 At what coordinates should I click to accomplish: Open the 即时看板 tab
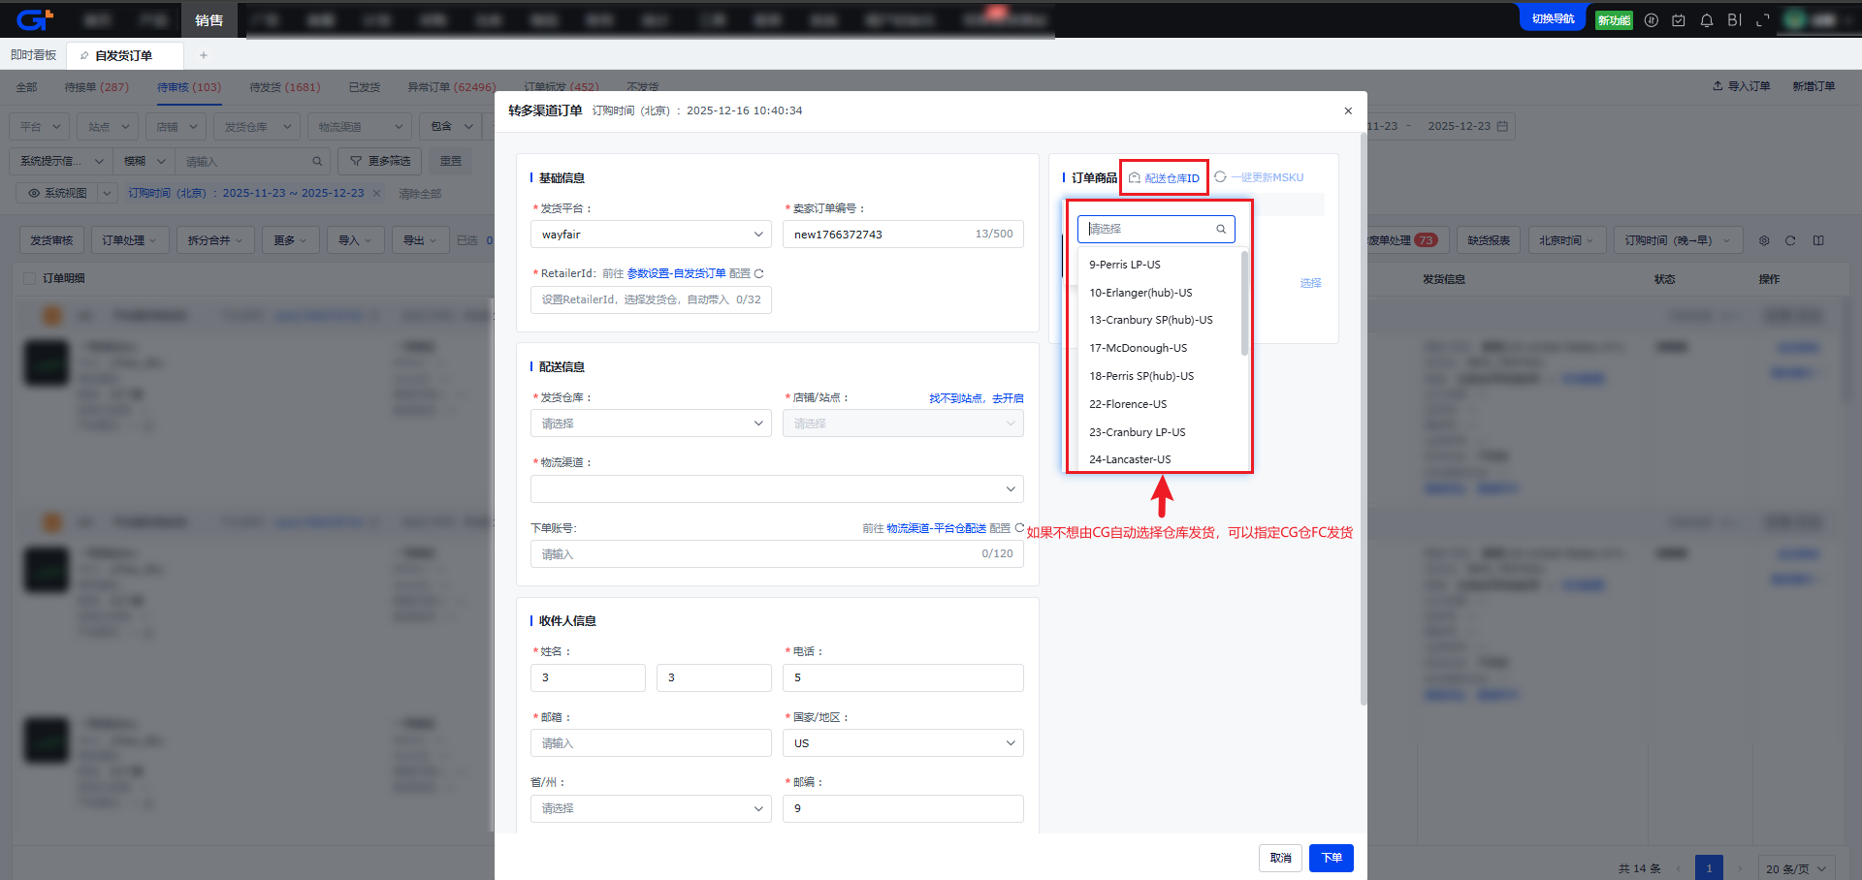coord(33,55)
